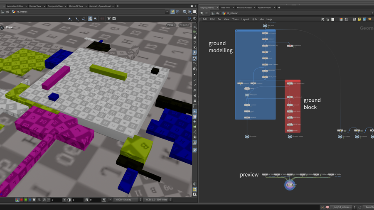Toggle the green channel display square
The height and width of the screenshot is (210, 374).
click(x=26, y=200)
